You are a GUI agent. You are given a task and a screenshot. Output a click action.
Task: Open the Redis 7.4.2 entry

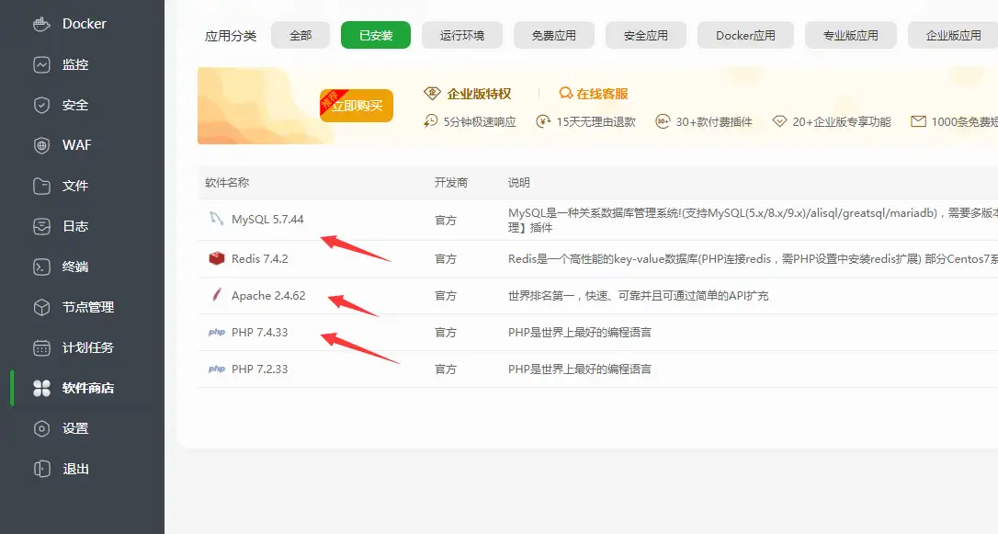tap(259, 258)
